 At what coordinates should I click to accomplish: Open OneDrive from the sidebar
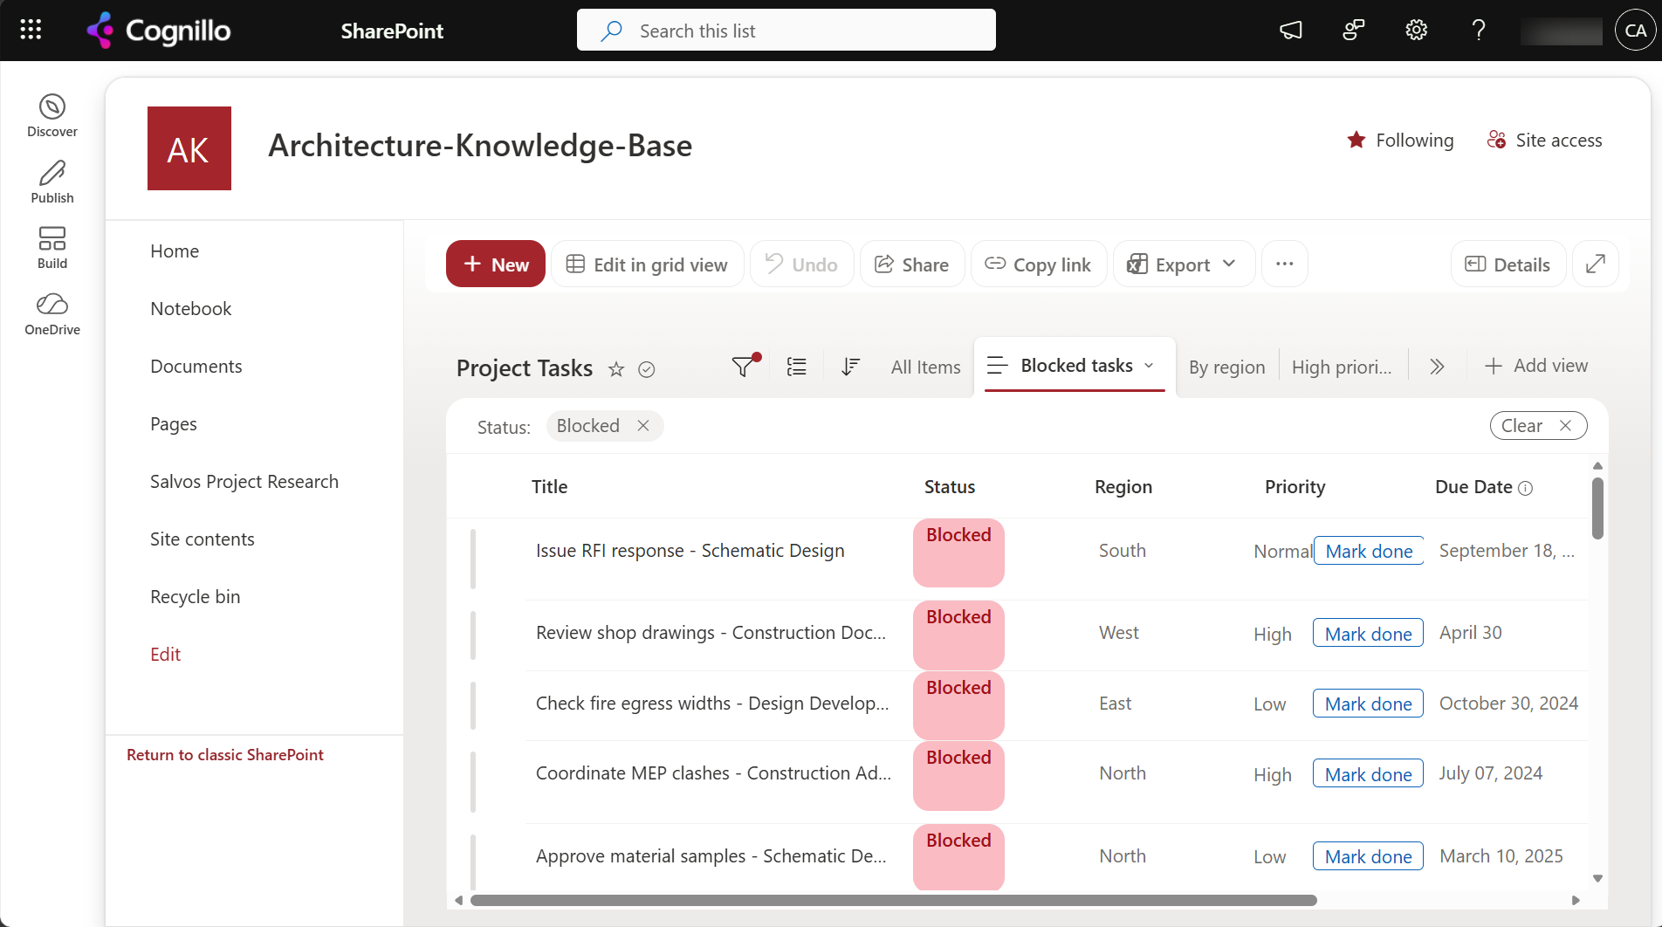(52, 314)
